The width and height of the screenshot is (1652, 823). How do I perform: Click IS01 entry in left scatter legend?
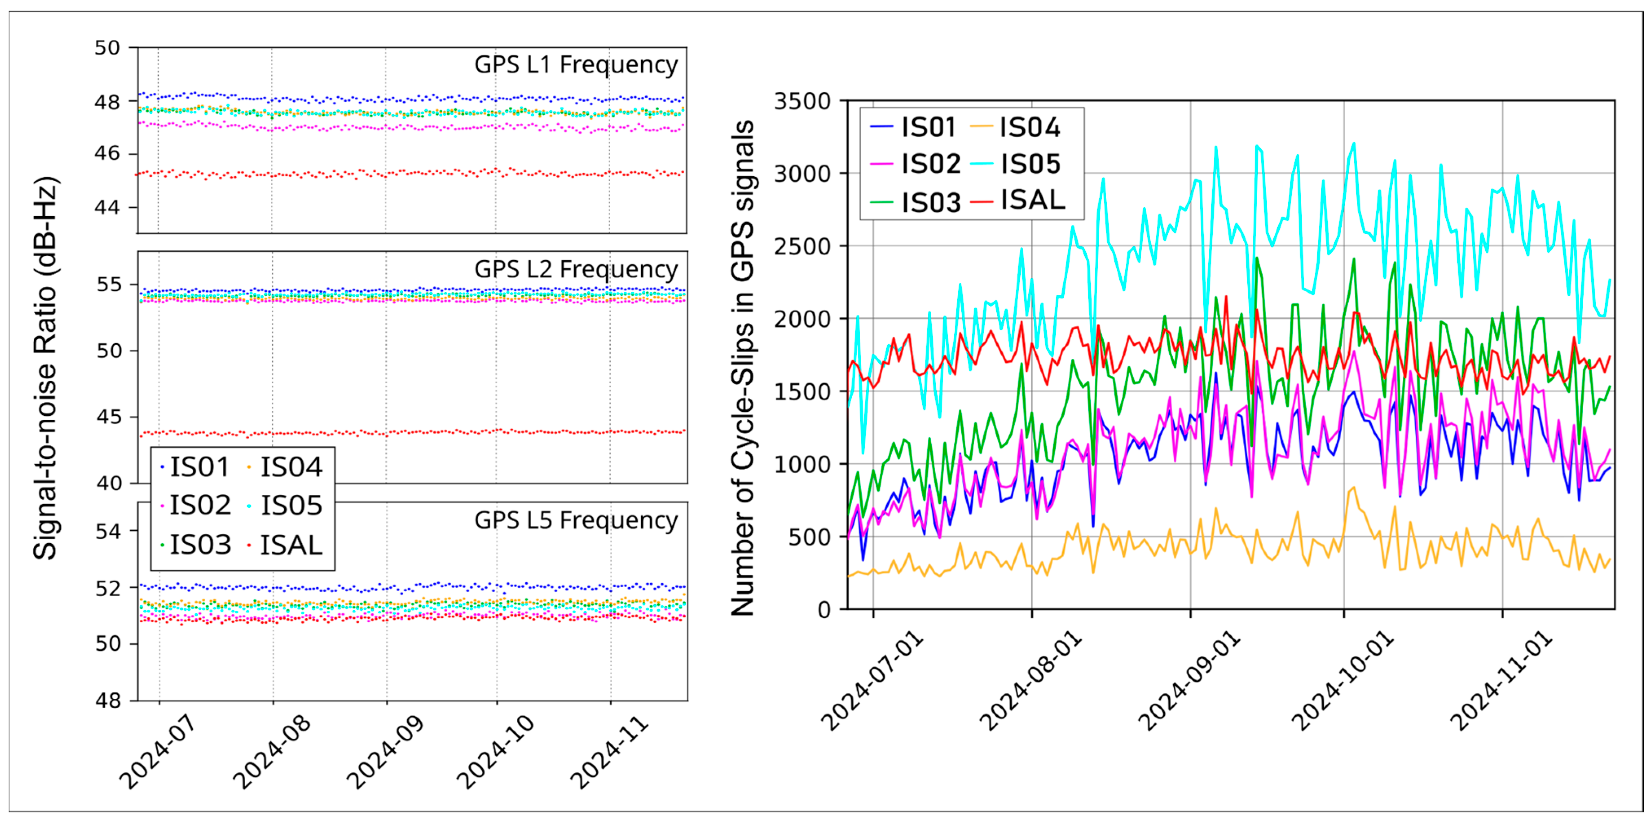point(200,467)
